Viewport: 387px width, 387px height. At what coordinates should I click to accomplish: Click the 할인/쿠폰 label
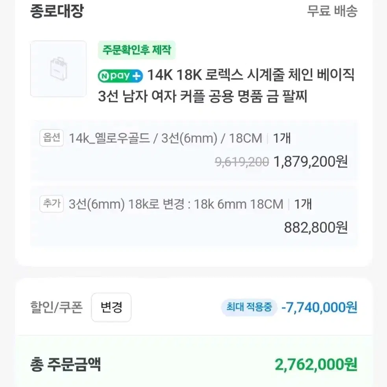[x=56, y=307]
